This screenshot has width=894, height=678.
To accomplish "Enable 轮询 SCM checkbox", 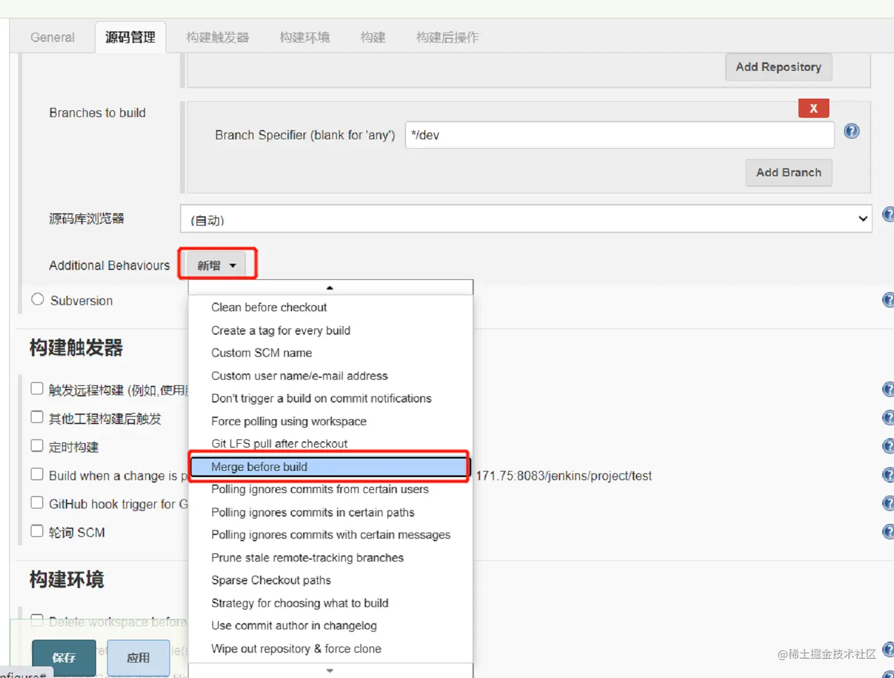I will (37, 531).
